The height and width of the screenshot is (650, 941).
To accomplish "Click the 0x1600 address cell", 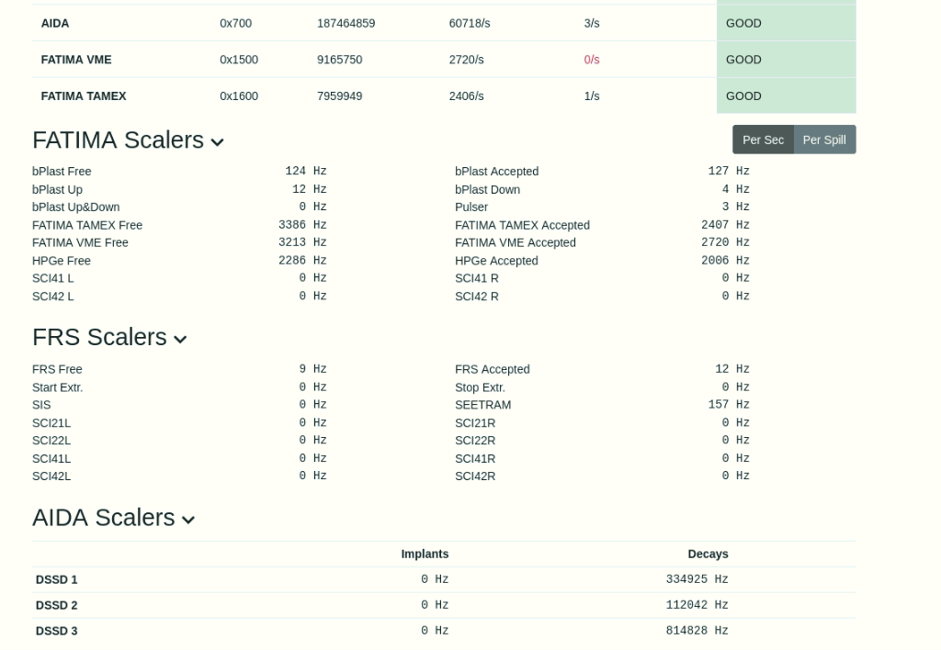I will pos(239,96).
